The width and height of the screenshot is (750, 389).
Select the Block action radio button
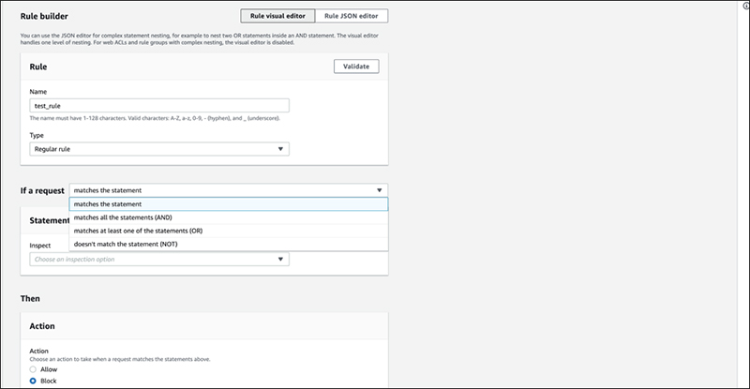35,382
